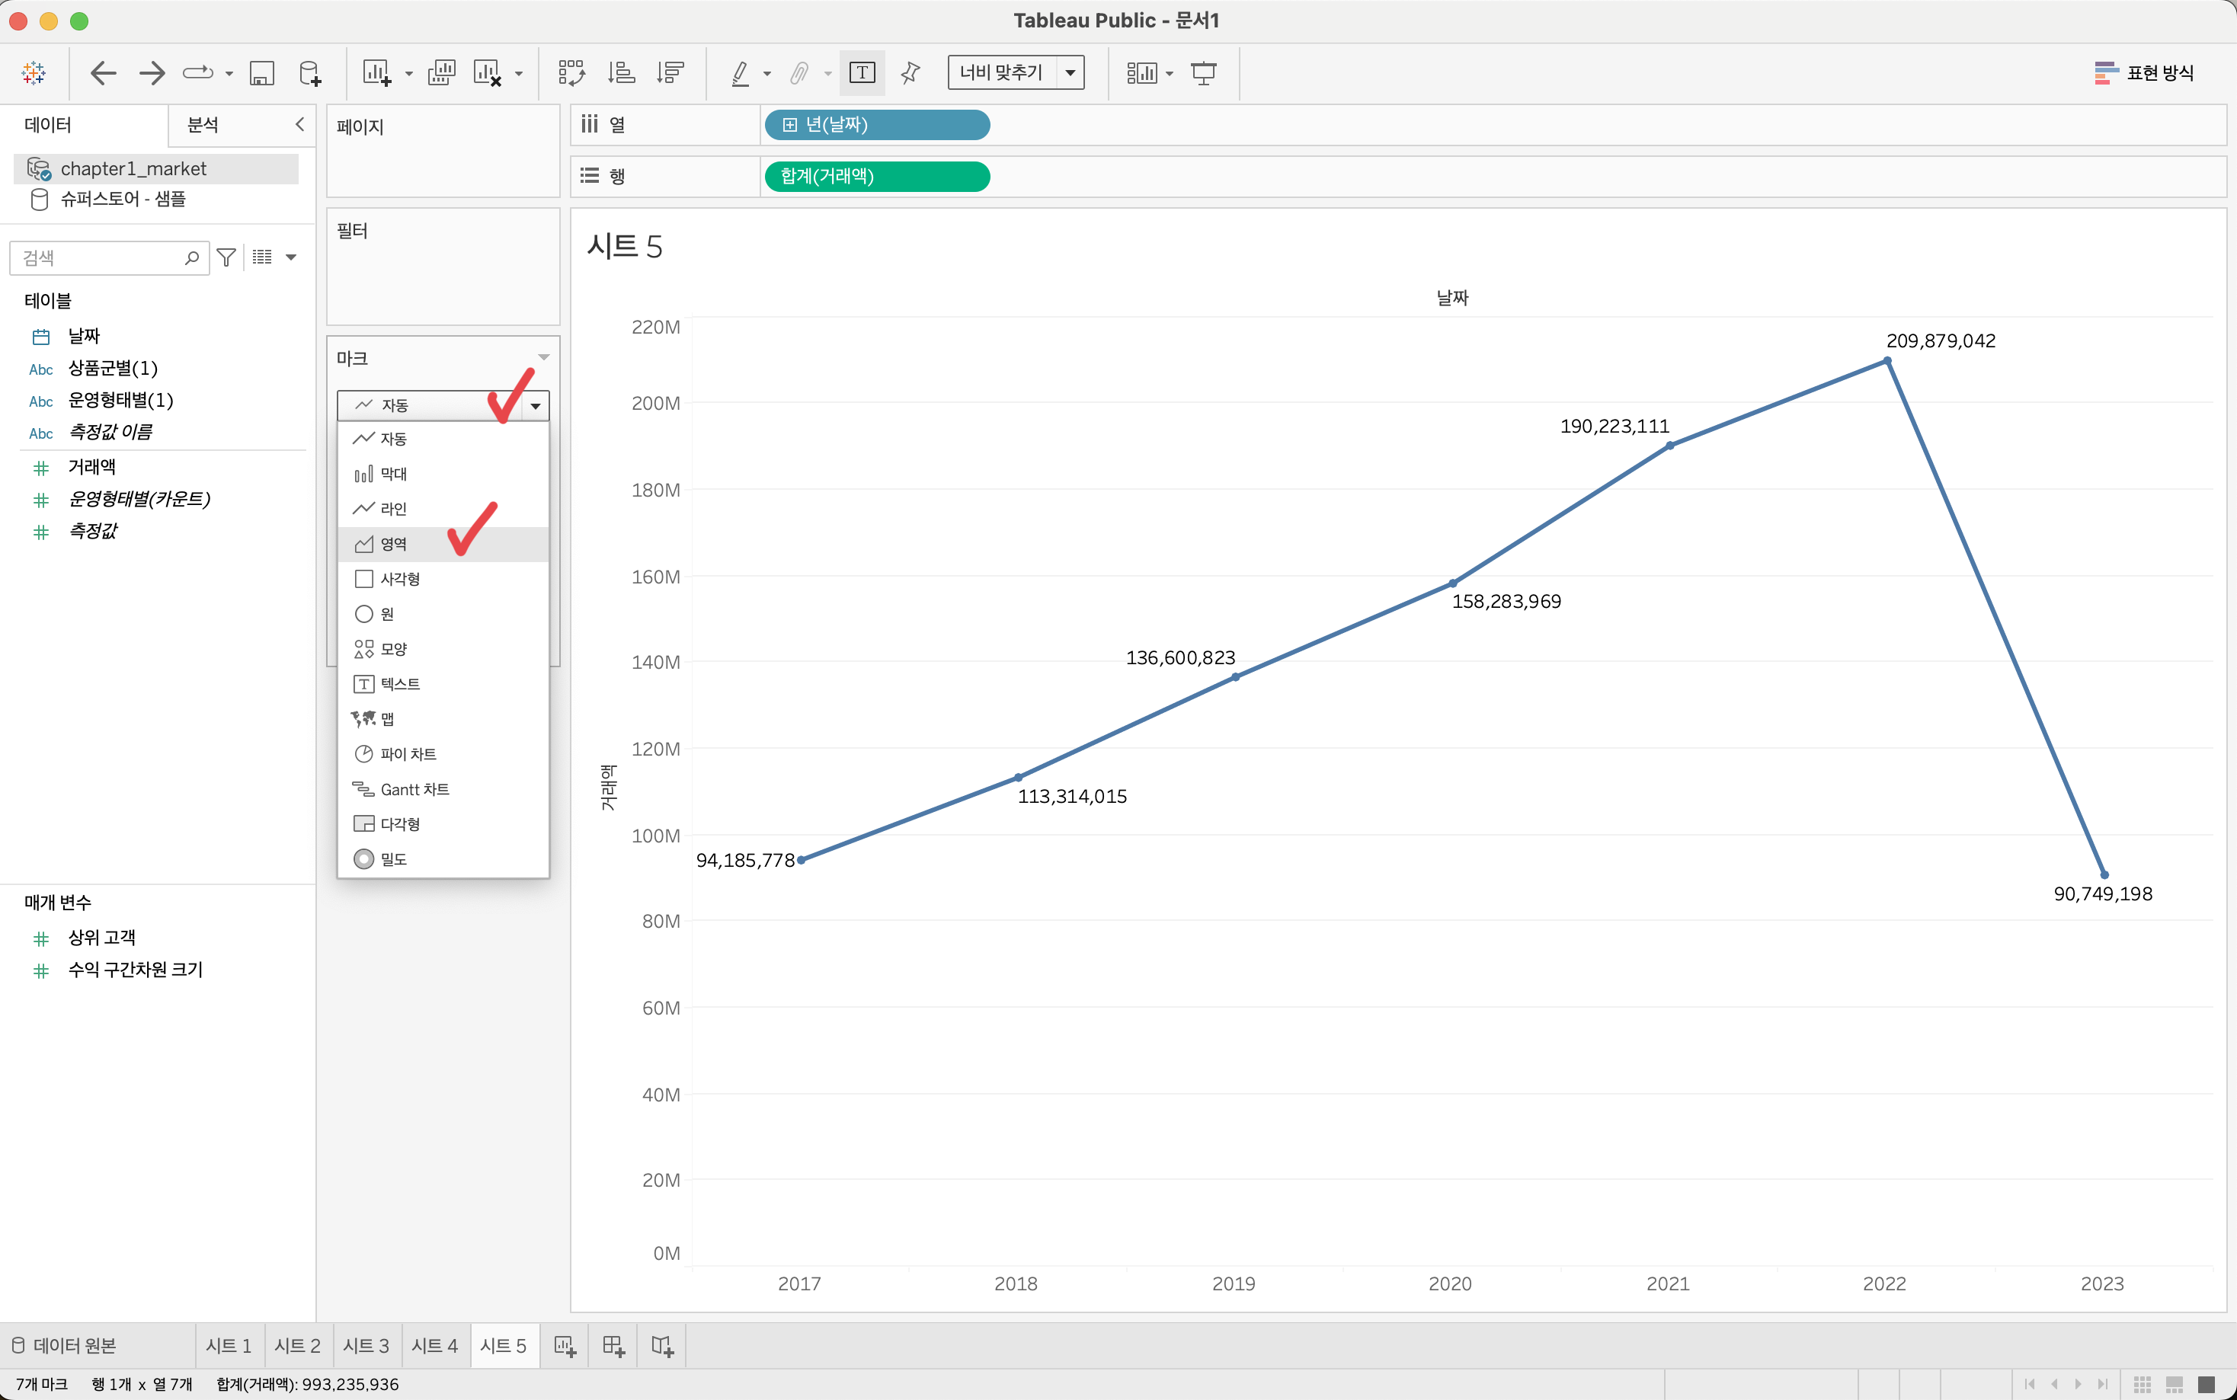Click the save workbook icon
Screen dimensions: 2237x1400
(x=262, y=72)
